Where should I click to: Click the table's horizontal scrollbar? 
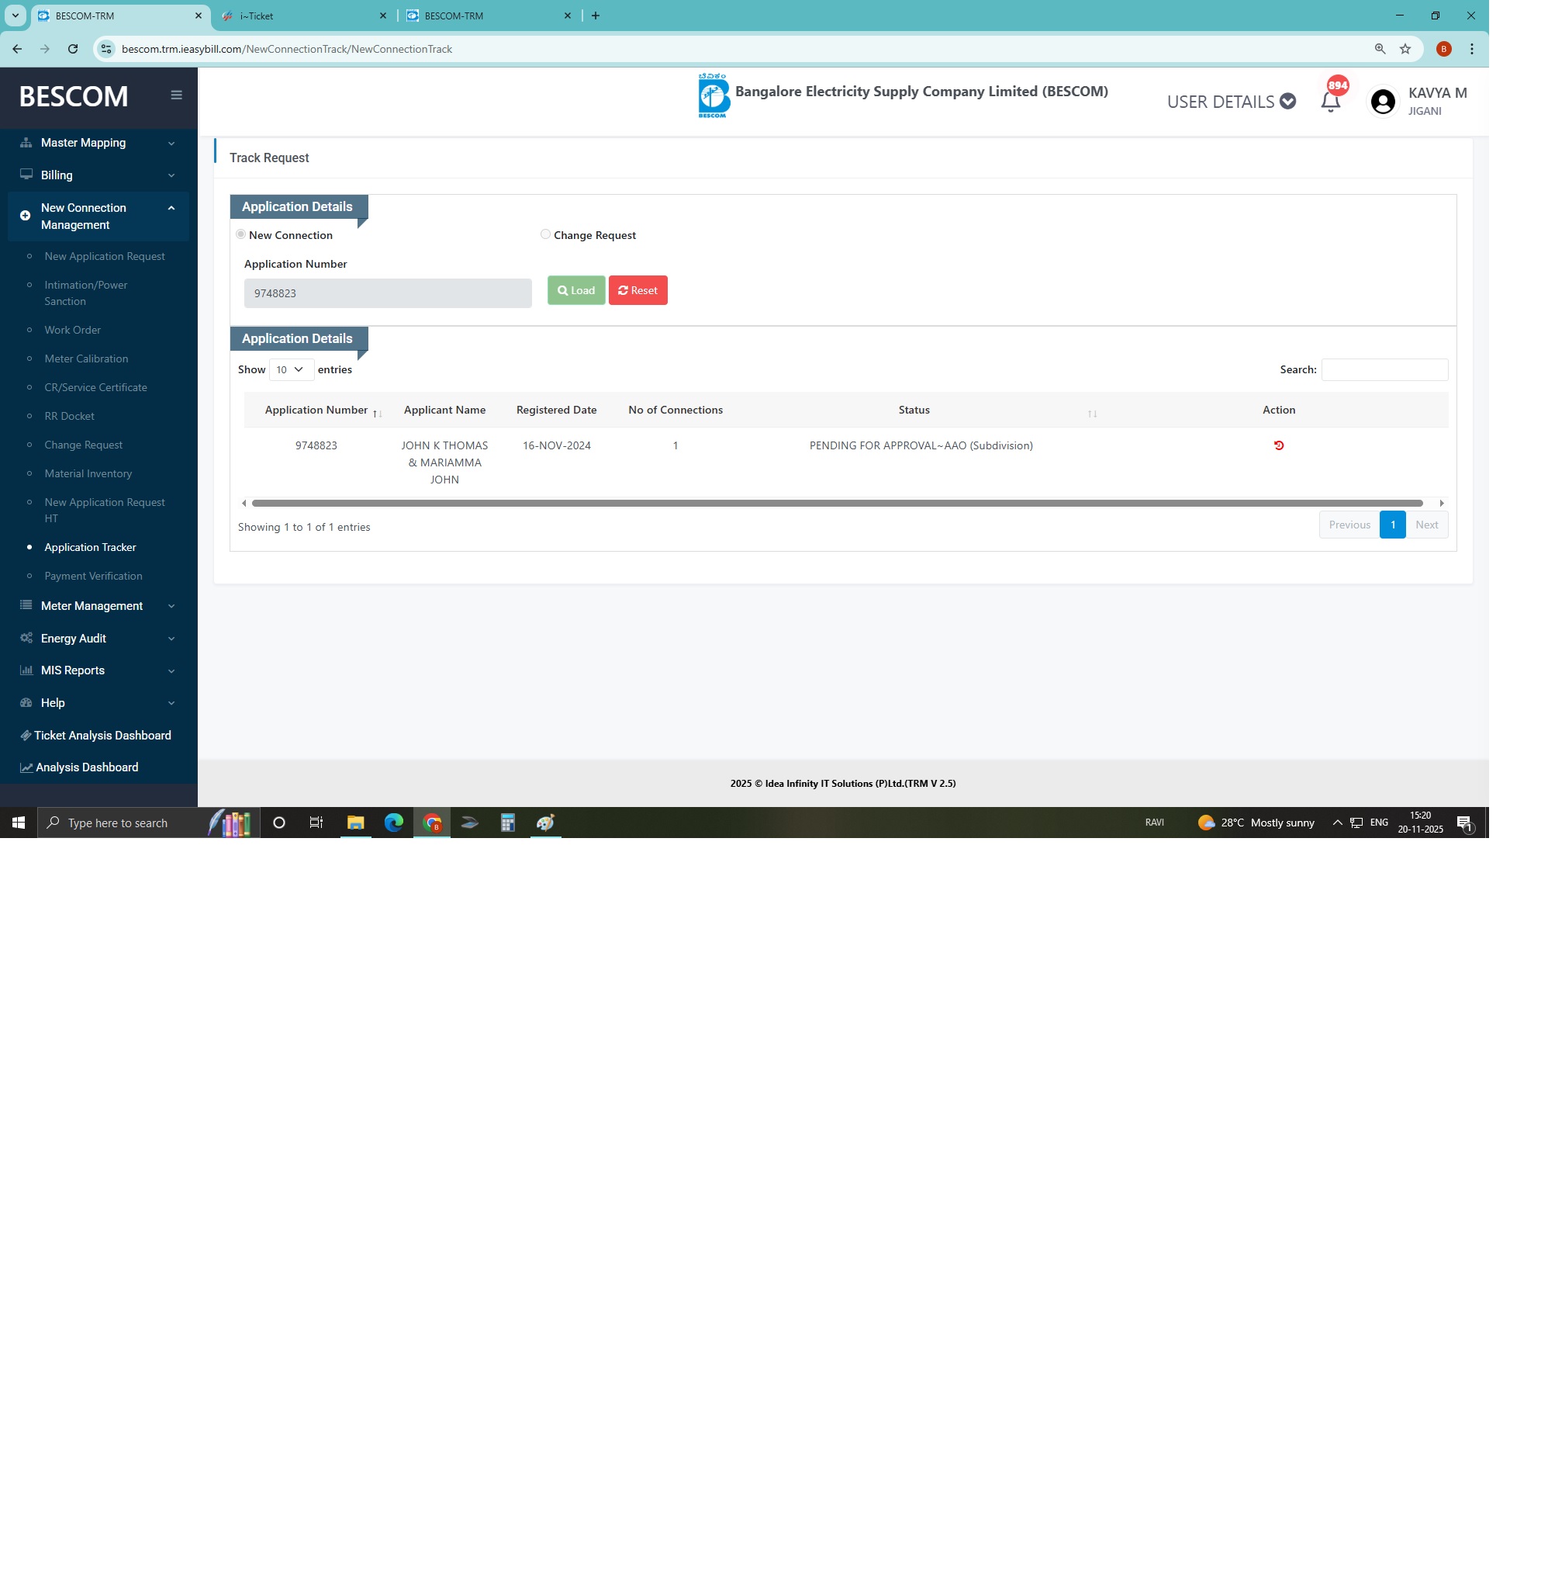837,503
